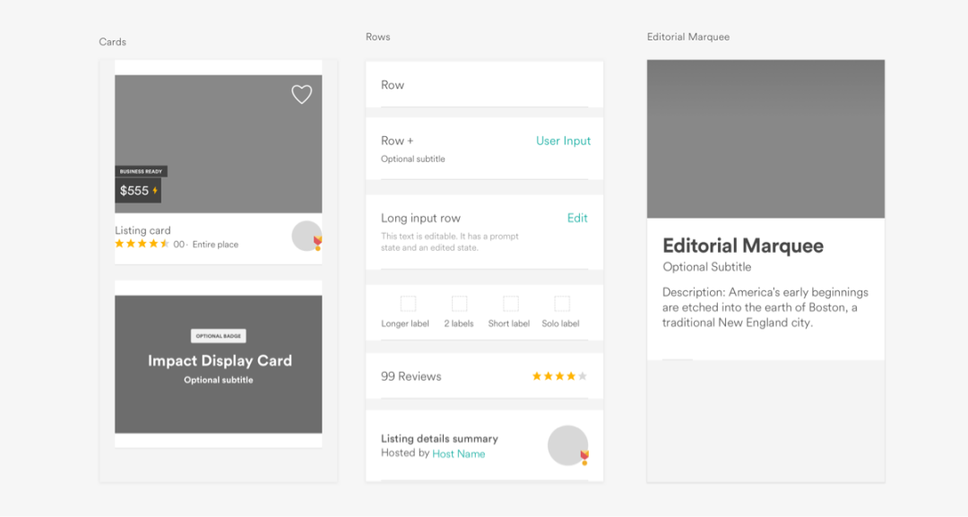Click the lightning bolt icon beside $555

pyautogui.click(x=155, y=191)
